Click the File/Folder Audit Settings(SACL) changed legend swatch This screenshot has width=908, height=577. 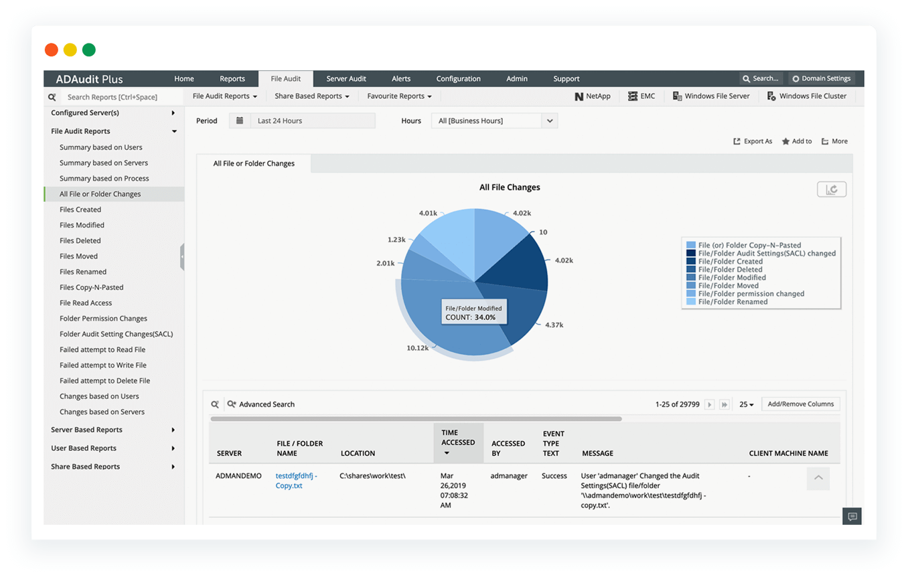coord(691,254)
